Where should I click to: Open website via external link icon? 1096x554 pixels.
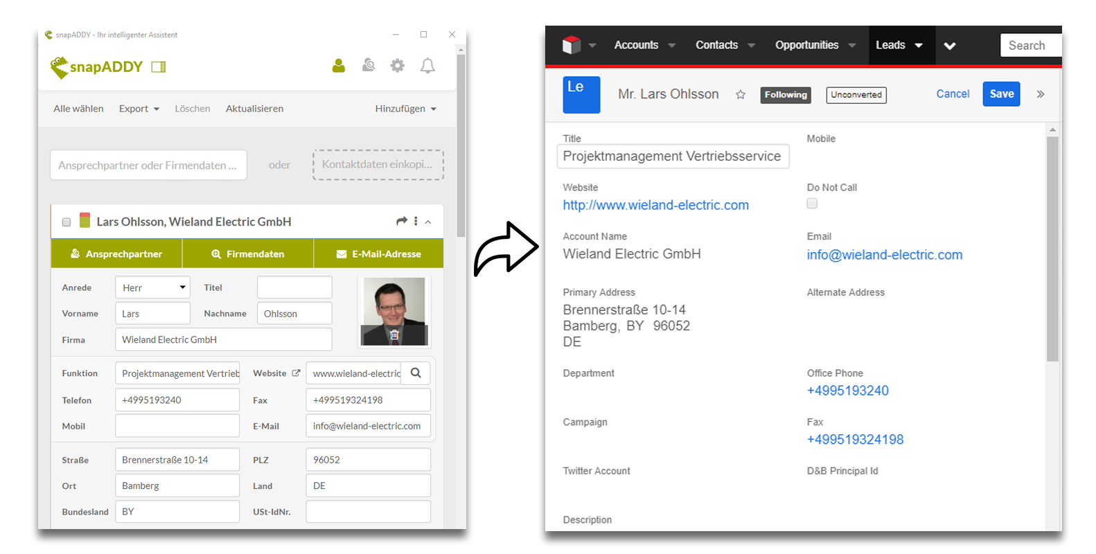296,373
